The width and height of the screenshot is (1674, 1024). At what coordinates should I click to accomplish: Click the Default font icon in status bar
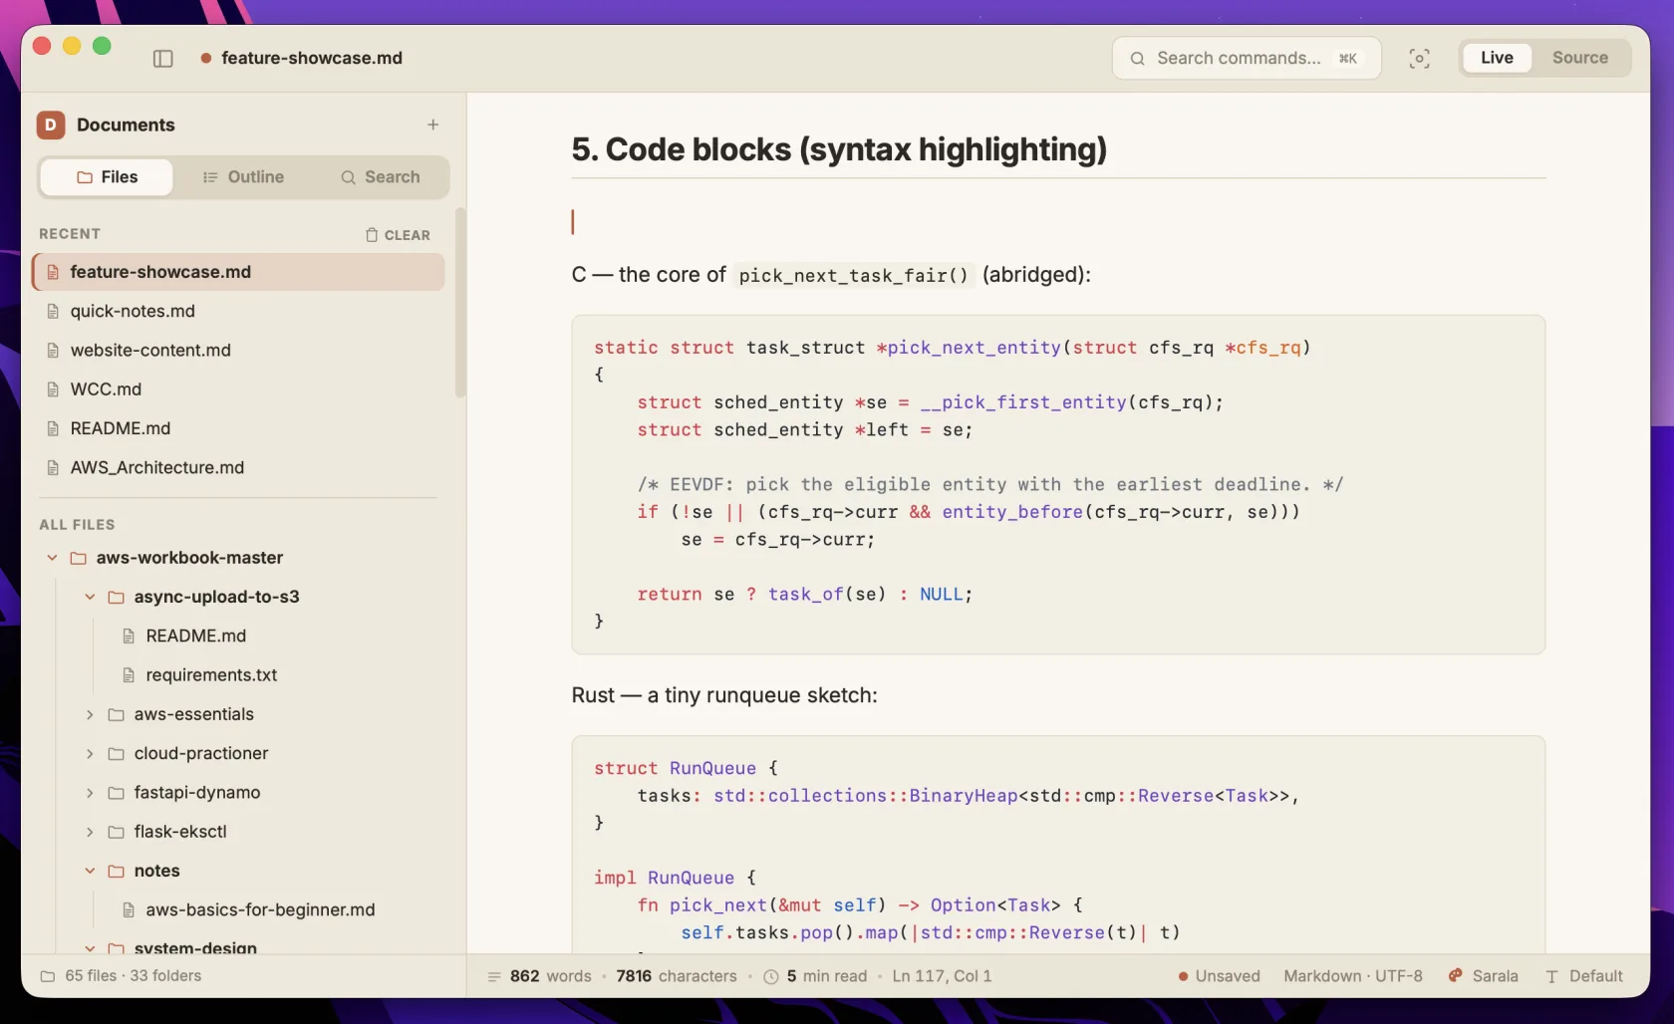(x=1551, y=977)
